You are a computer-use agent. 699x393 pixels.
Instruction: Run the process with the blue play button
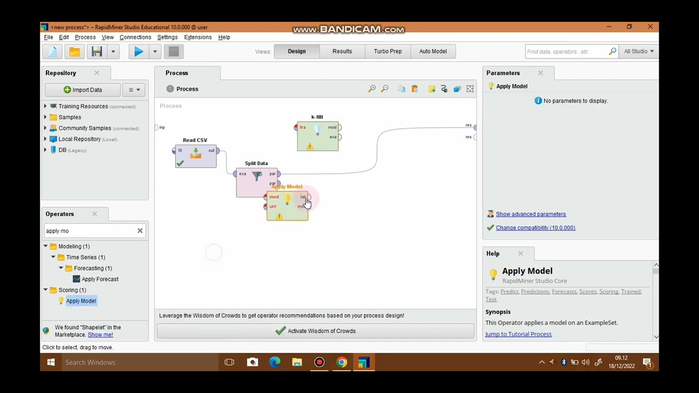coord(138,51)
